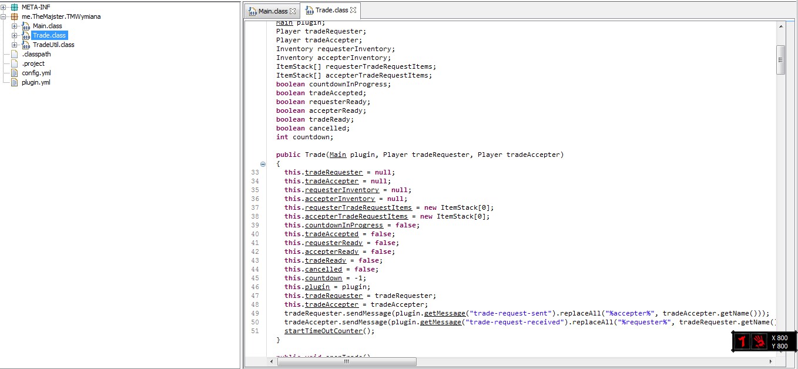
Task: Expand the TradeUtil.class tree node
Action: click(x=15, y=45)
